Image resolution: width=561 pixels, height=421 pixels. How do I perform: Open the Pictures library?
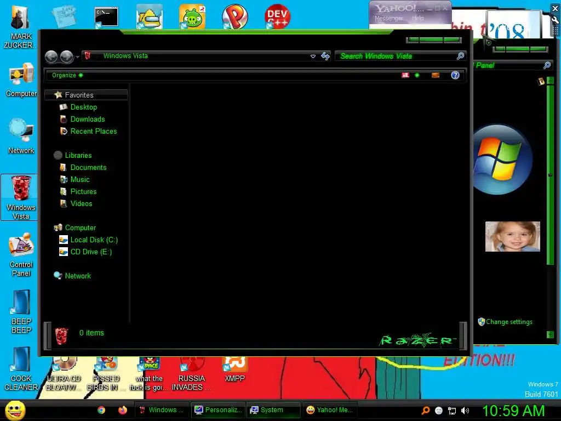coord(78,191)
